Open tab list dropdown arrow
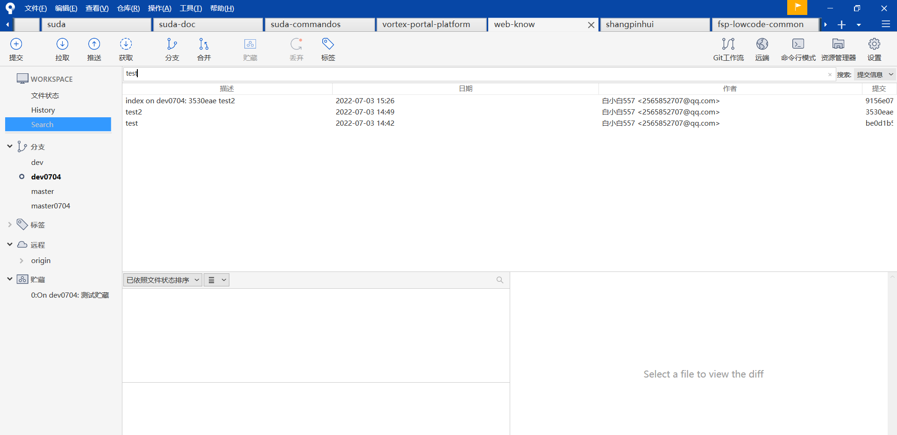This screenshot has height=435, width=897. tap(859, 25)
